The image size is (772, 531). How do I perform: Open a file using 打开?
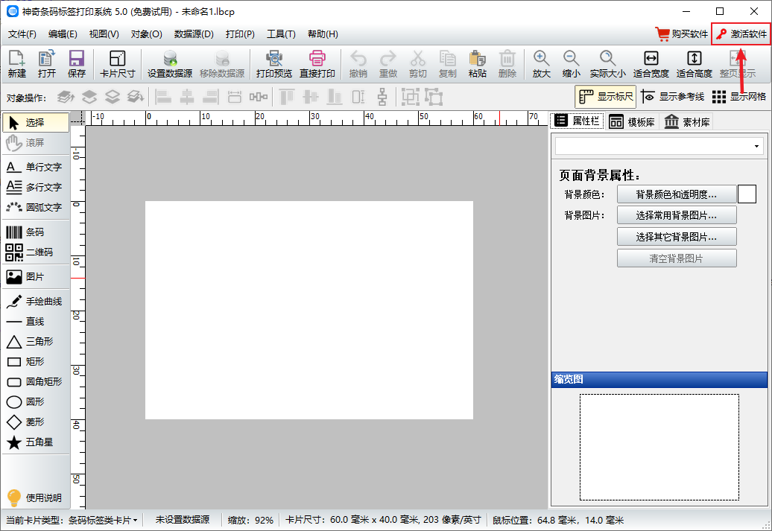coord(47,64)
